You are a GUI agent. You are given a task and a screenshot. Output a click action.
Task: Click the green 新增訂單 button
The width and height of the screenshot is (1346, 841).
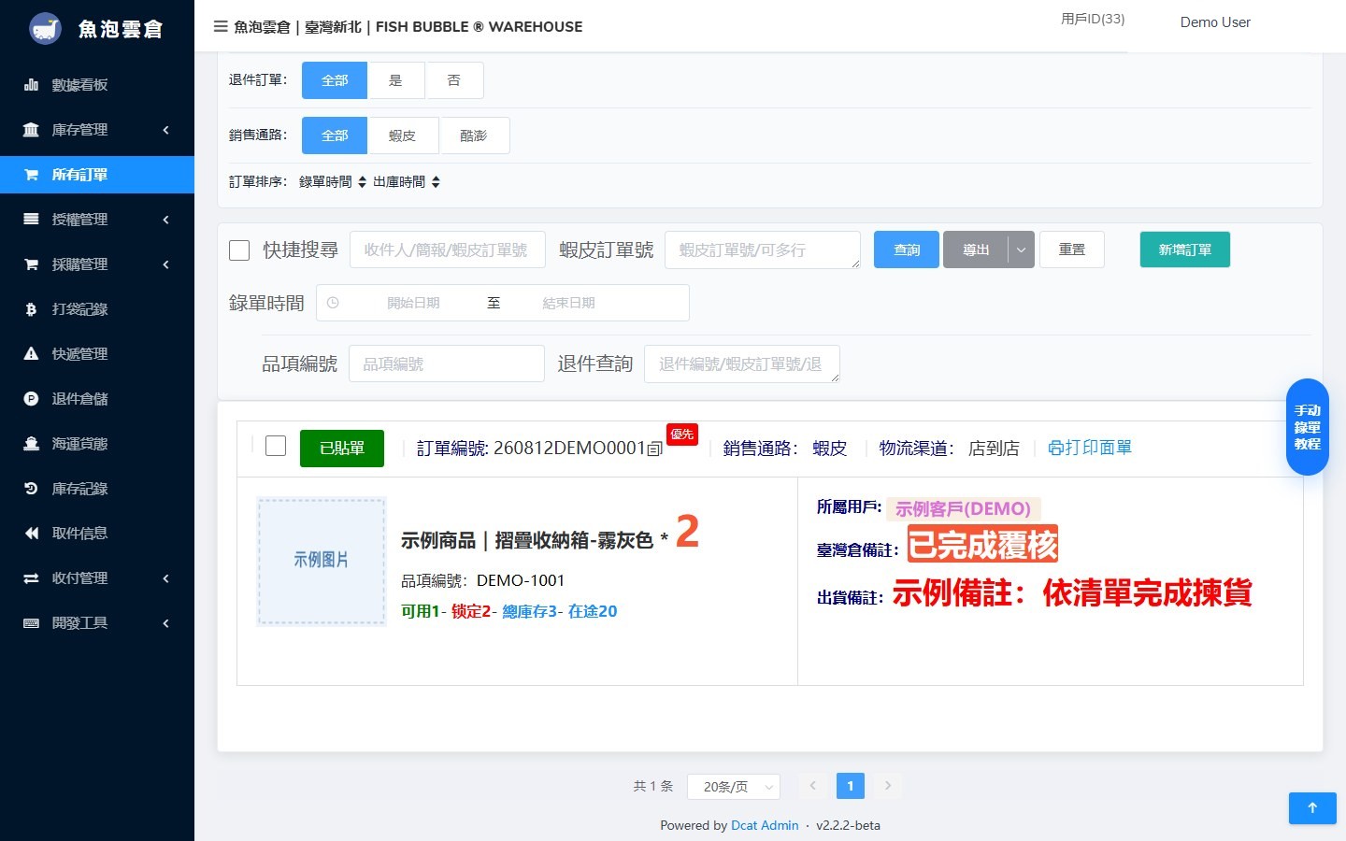tap(1185, 249)
